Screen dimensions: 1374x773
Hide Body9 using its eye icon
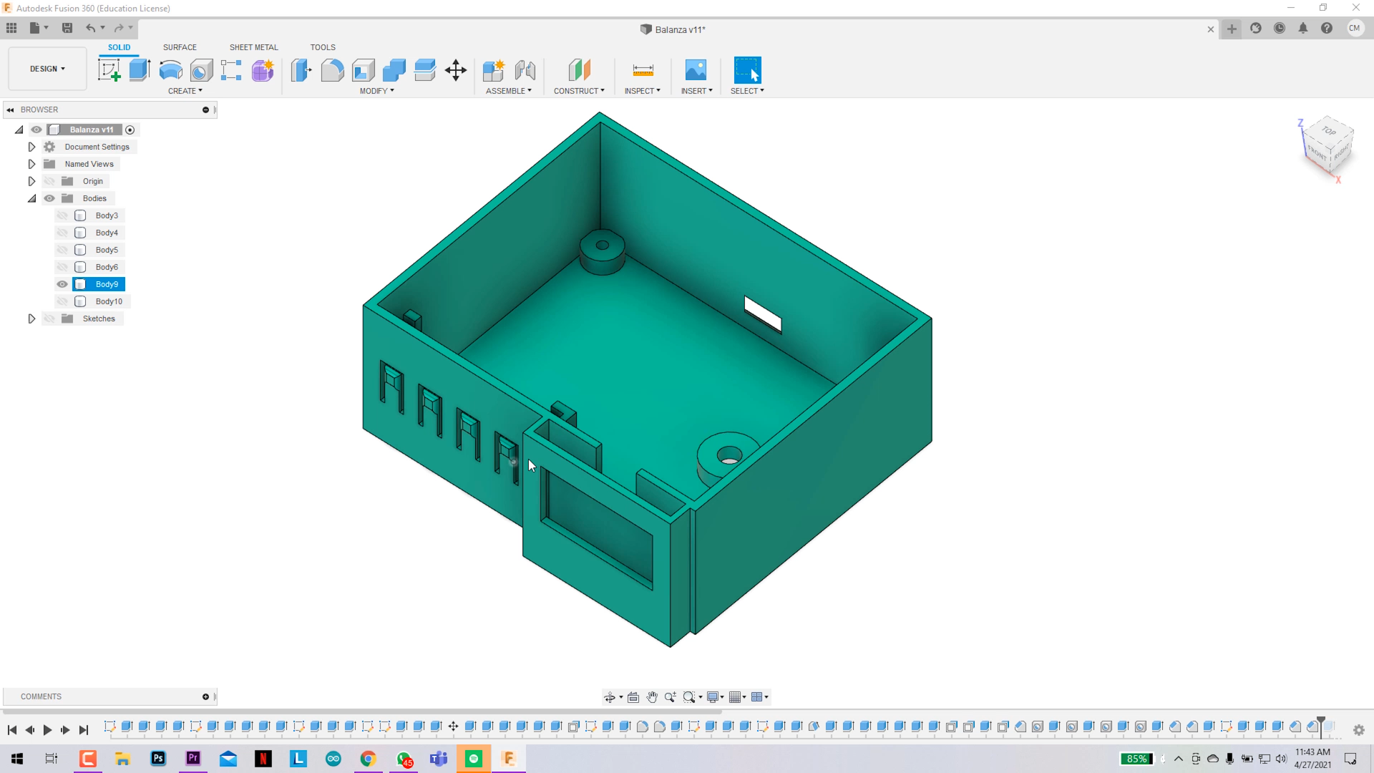[x=62, y=284]
